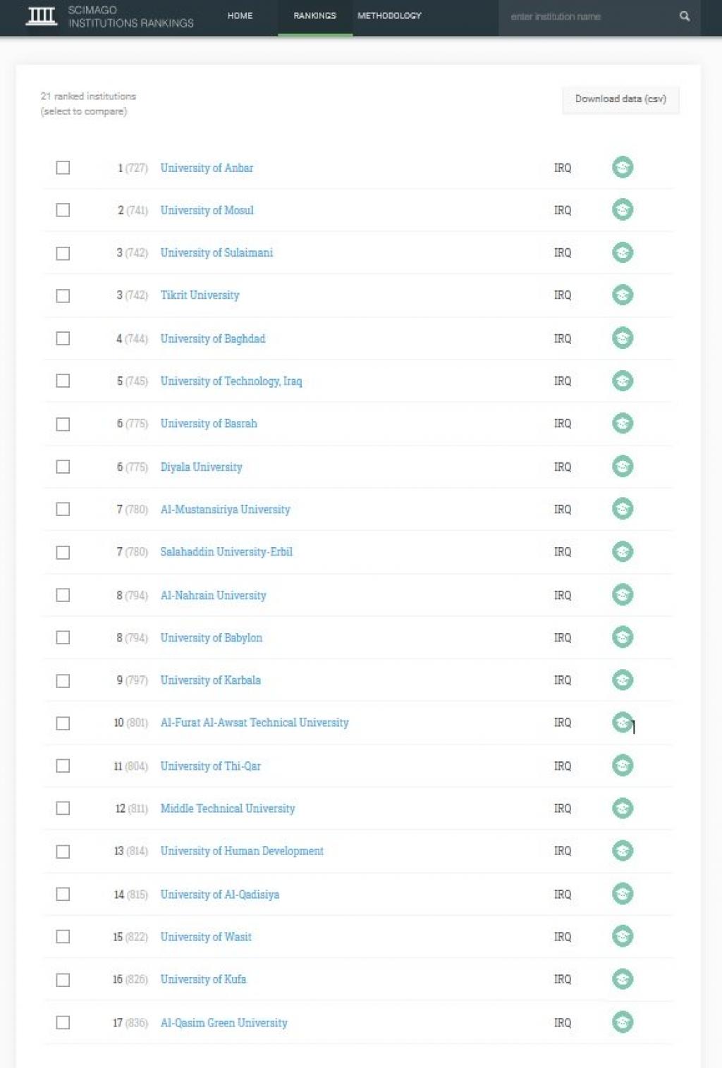
Task: Click the green icon beside Tikrit University
Action: click(623, 295)
